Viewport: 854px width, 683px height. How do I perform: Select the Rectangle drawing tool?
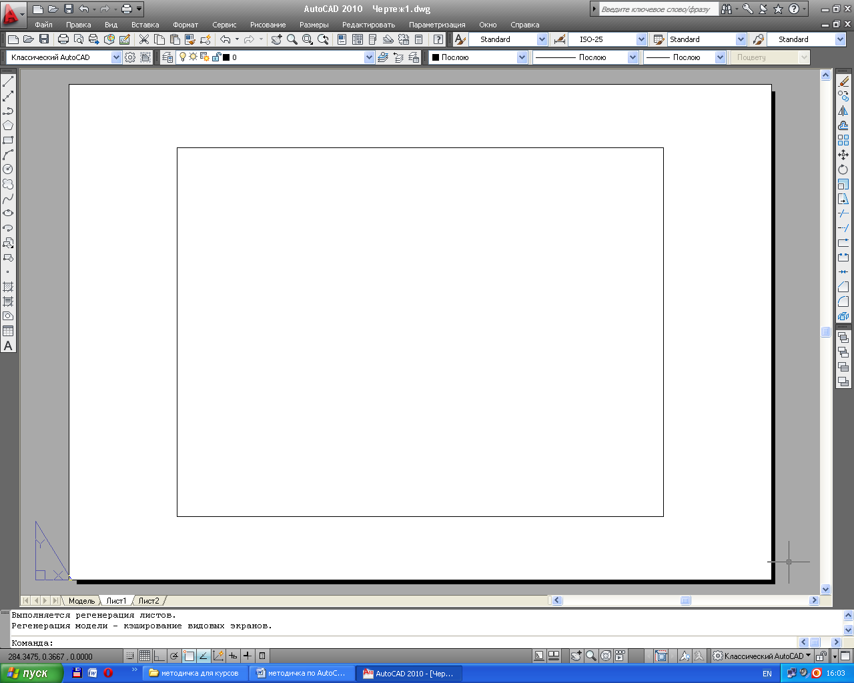pyautogui.click(x=8, y=140)
